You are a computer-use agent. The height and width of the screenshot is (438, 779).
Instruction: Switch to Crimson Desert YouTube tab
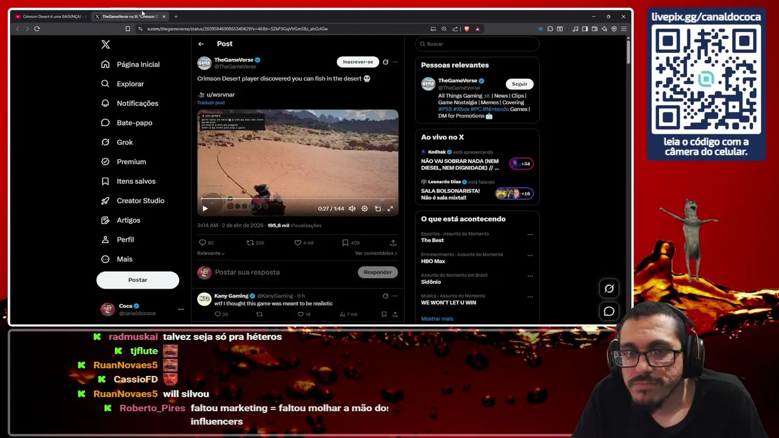point(51,16)
